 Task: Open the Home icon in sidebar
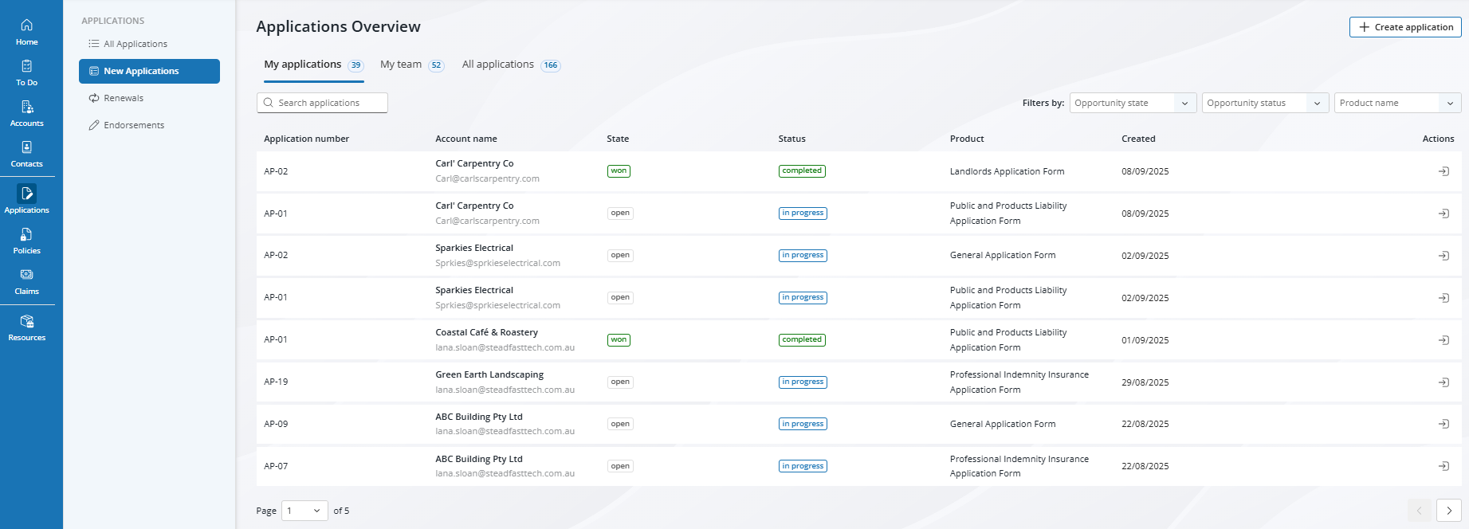[26, 31]
